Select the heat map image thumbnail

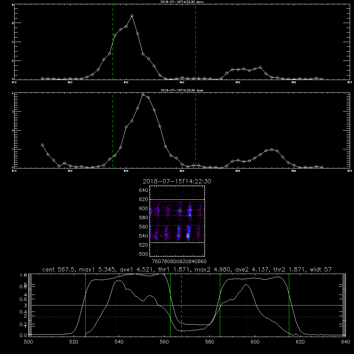pyautogui.click(x=177, y=221)
